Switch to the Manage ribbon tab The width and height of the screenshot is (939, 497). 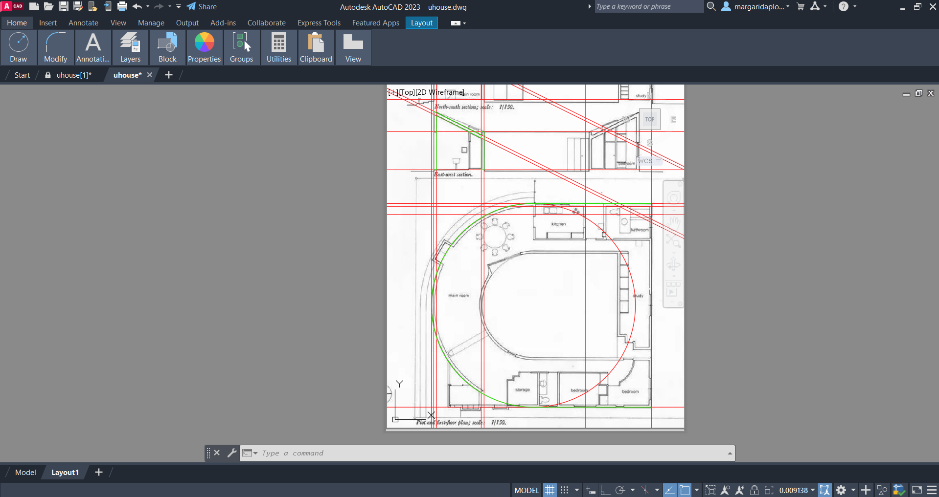tap(151, 23)
